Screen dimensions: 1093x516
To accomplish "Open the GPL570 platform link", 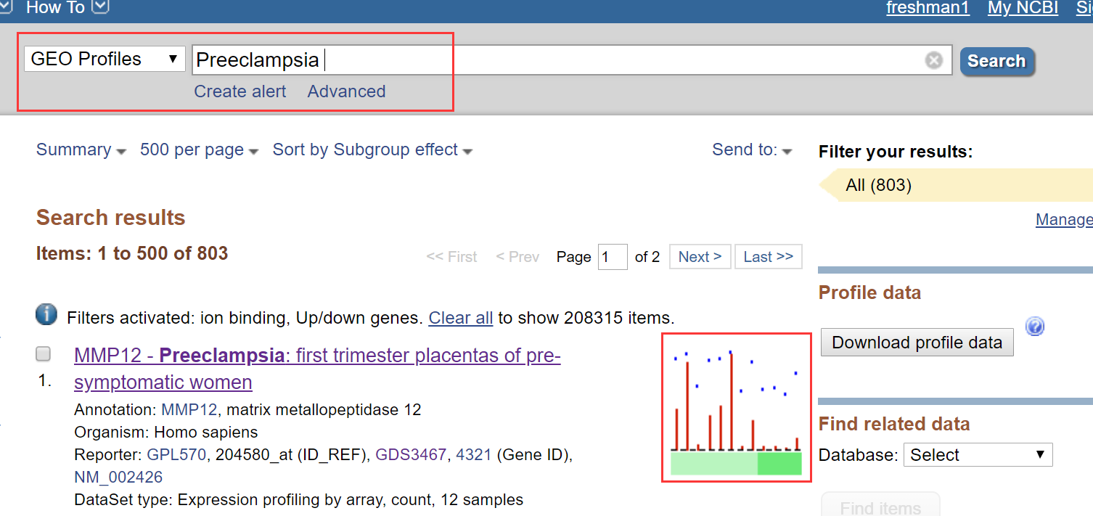I will [176, 455].
